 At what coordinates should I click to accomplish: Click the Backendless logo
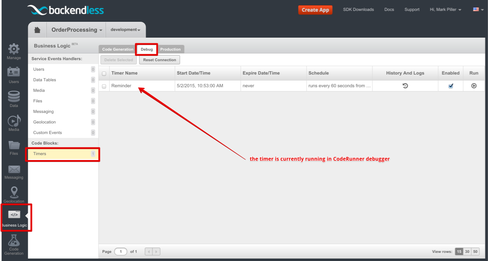click(65, 10)
